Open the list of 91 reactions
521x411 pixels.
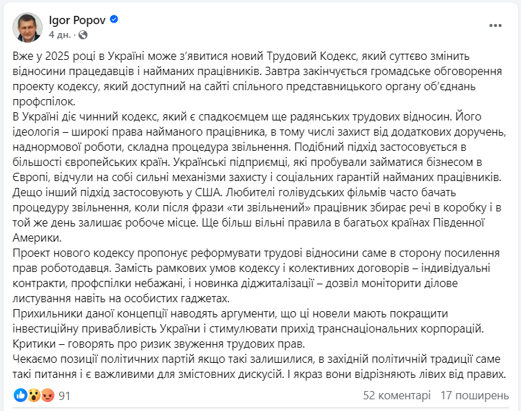[65, 396]
